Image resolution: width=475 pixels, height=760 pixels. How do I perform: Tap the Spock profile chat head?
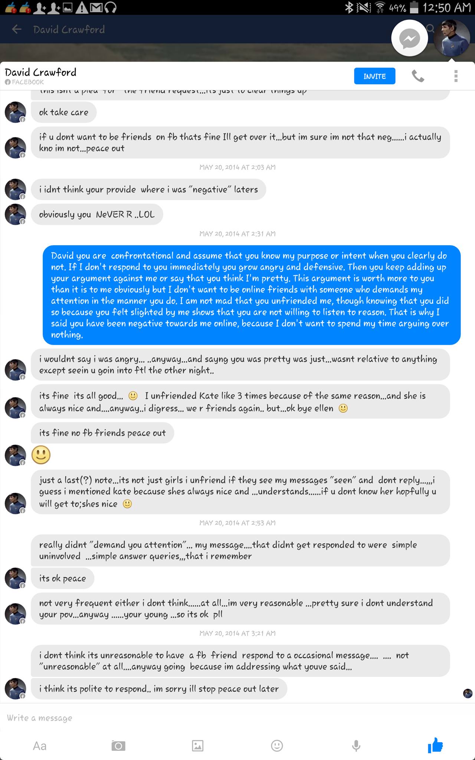click(x=452, y=38)
